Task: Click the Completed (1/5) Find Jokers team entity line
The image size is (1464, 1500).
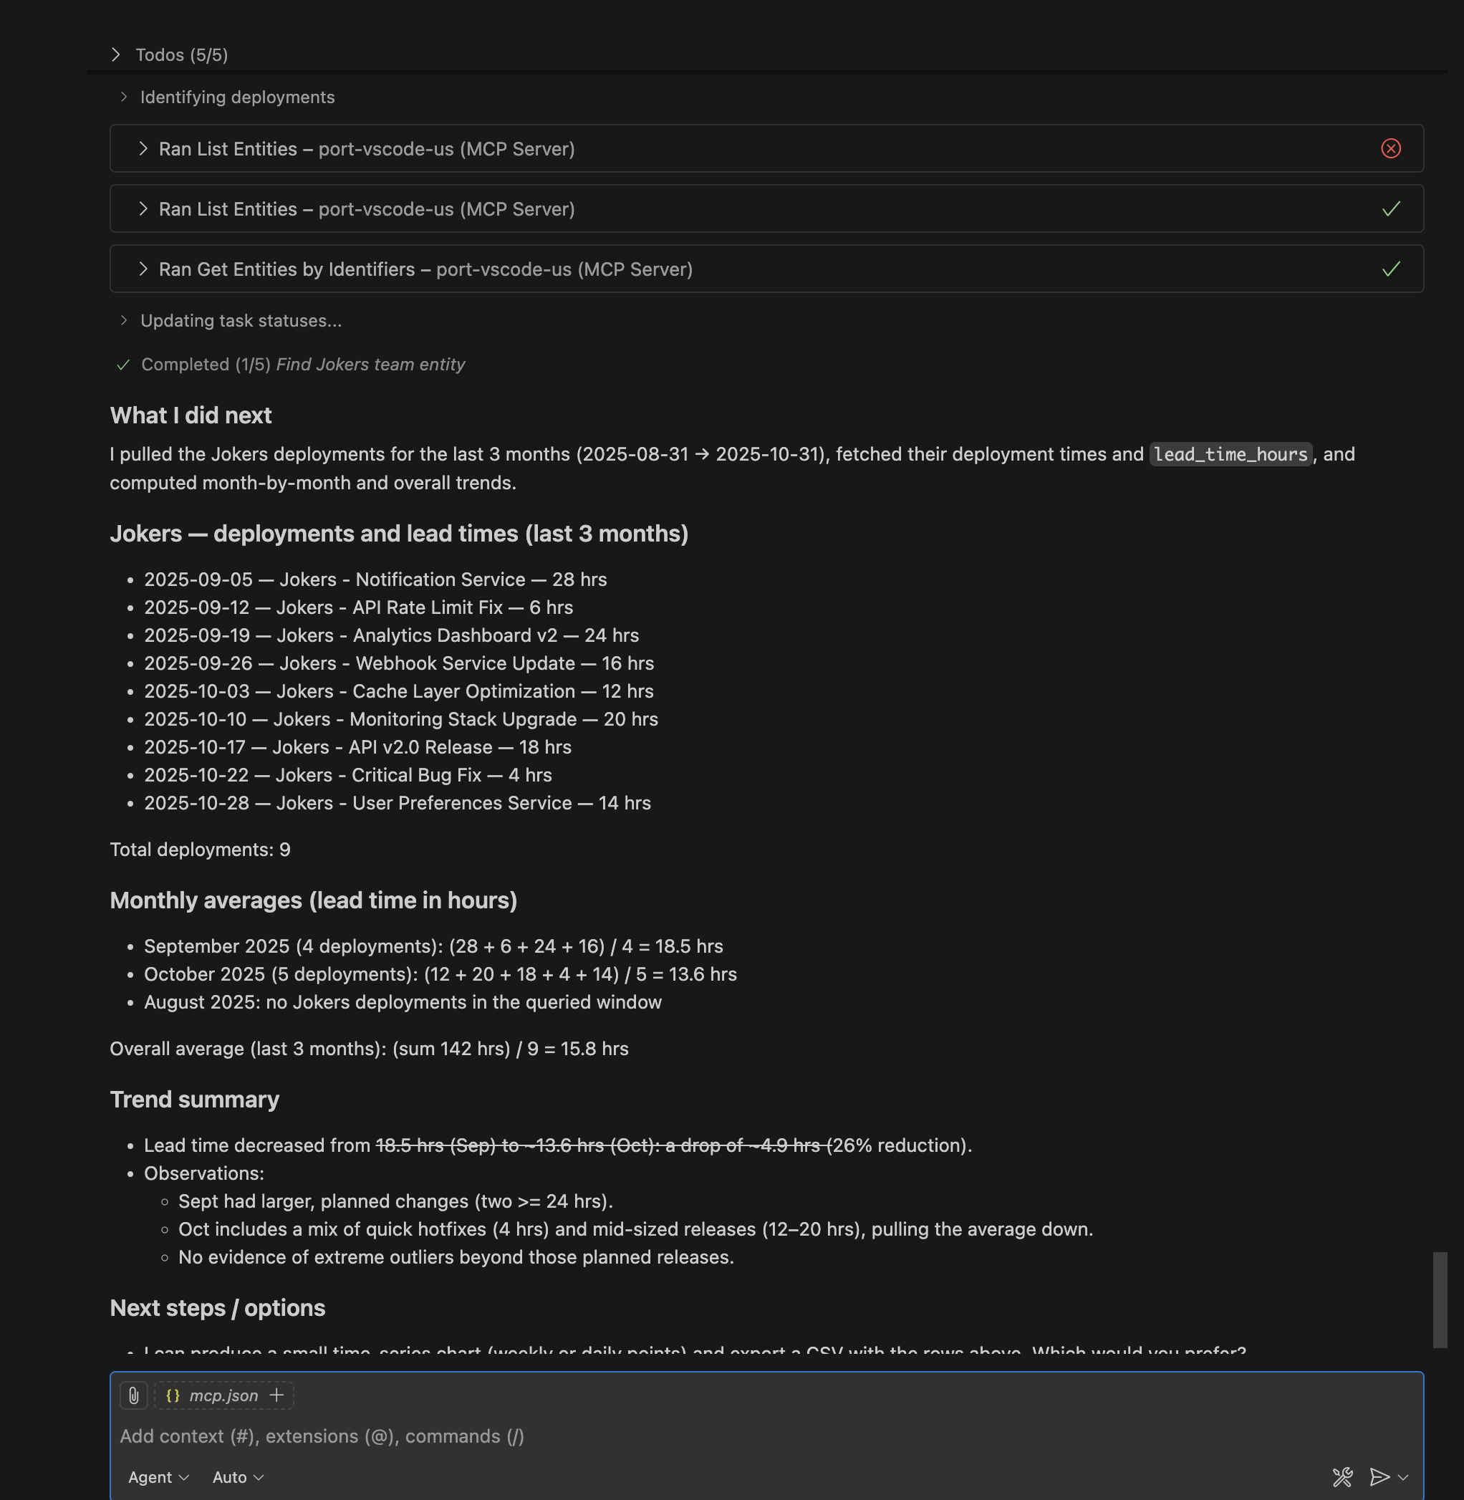Action: (303, 365)
